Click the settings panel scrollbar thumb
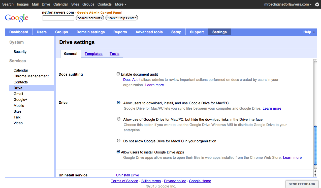 coord(315,146)
